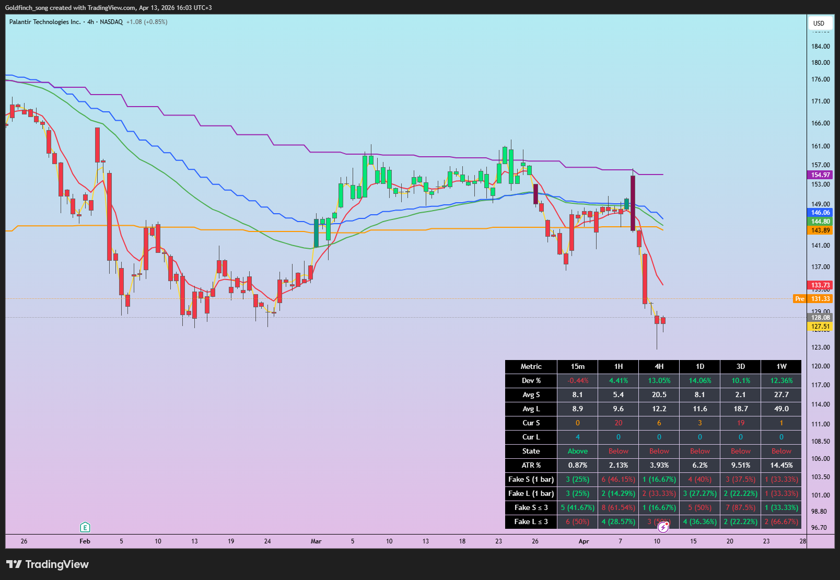
Task: Click the Goldfinch_song created with TradingView.com header
Action: click(x=109, y=8)
